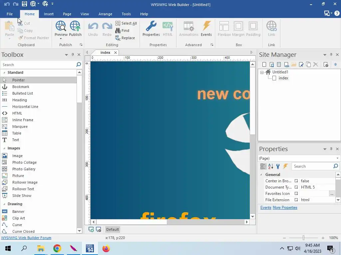Select the Curve Closed tool
The height and width of the screenshot is (255, 341).
[39, 231]
